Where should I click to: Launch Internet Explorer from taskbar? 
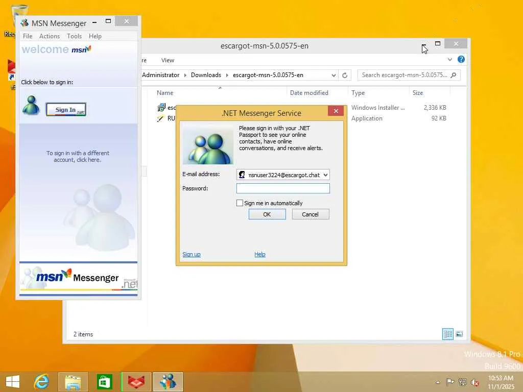(42, 382)
